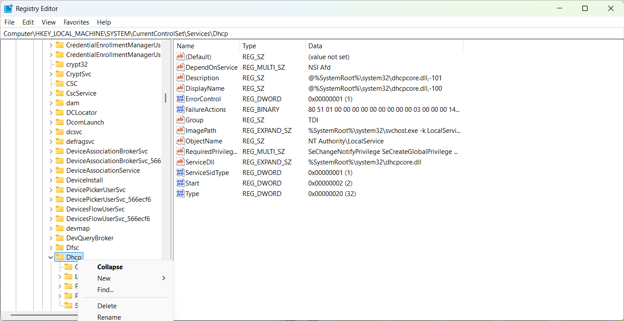Click the folder icon of DcomLaunch key
Viewport: 624px width, 321px height.
(60, 122)
